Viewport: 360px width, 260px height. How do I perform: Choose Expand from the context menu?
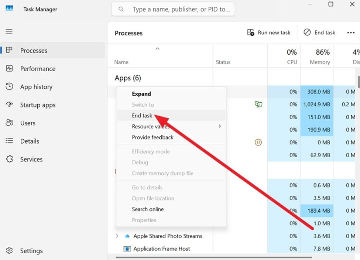tap(141, 94)
